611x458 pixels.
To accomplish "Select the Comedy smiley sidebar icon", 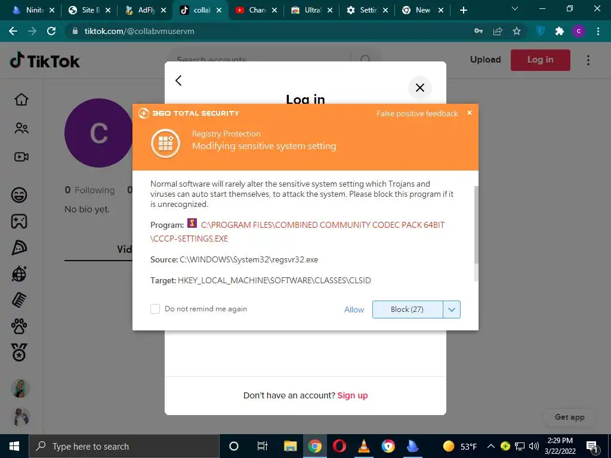I will pyautogui.click(x=19, y=195).
